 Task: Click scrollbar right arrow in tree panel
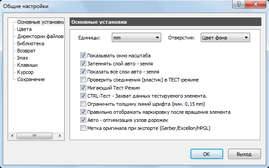[x=60, y=136]
